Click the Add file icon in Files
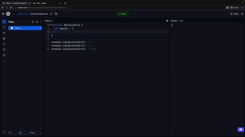This screenshot has height=137, width=245. (33, 22)
